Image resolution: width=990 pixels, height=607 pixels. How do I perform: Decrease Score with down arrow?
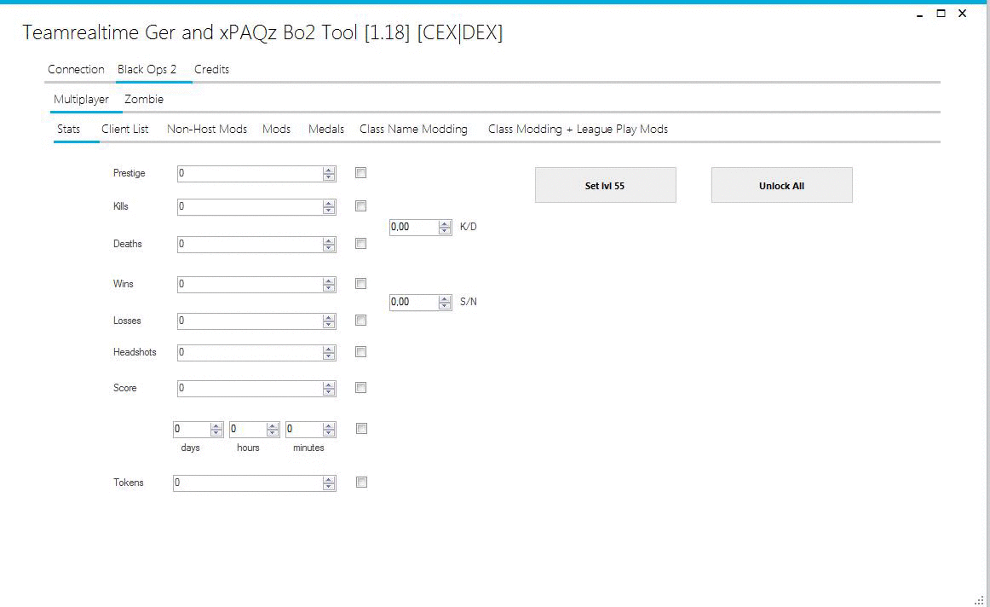point(328,392)
